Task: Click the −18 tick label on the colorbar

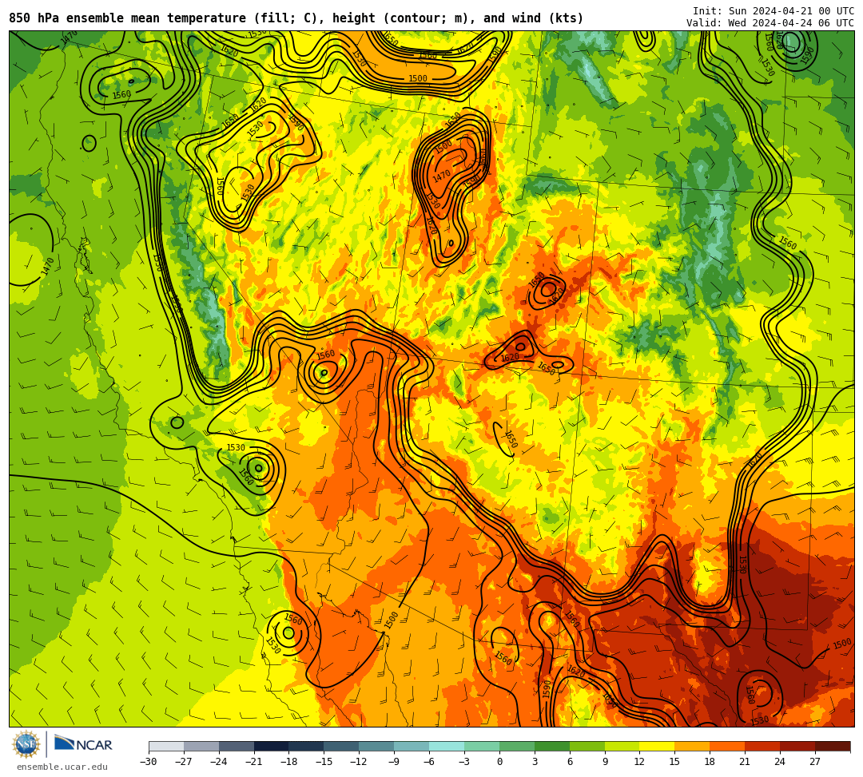Action: (x=289, y=762)
